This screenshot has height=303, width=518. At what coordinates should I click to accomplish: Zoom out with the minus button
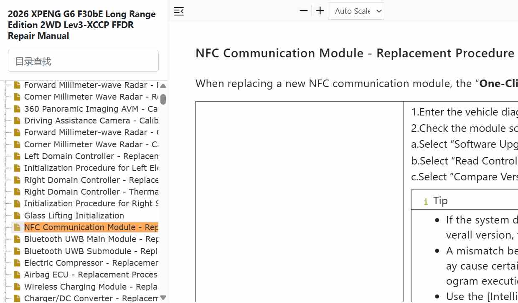pos(304,11)
